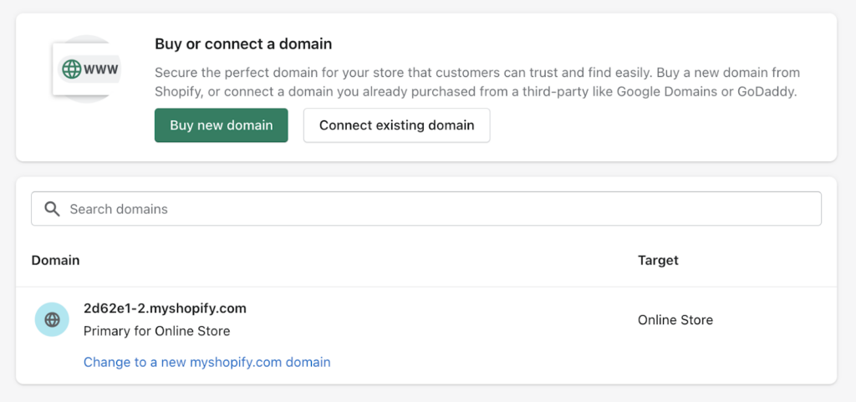Click the 'Google Domains' mention in description
Screen dimensions: 856x402
pyautogui.click(x=666, y=92)
